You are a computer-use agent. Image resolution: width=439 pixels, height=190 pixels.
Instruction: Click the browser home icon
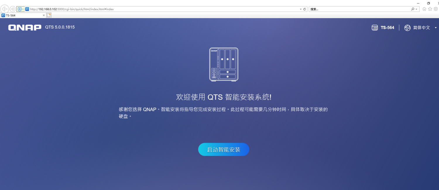click(424, 9)
